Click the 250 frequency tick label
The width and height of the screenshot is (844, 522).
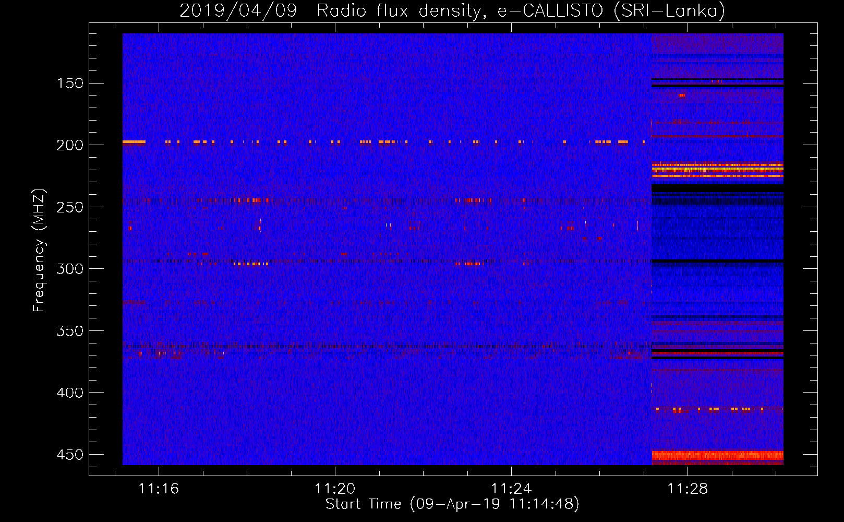[70, 207]
